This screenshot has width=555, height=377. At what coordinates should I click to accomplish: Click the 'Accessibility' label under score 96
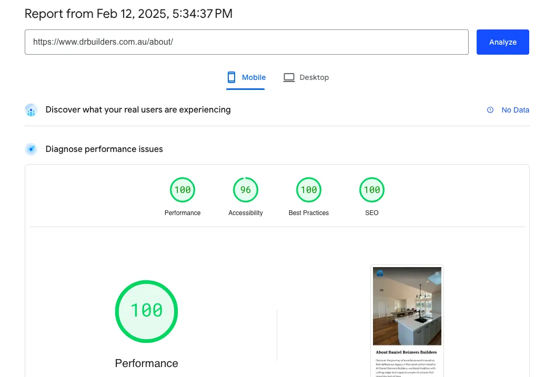coord(246,213)
